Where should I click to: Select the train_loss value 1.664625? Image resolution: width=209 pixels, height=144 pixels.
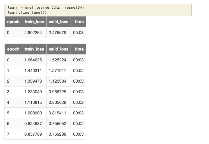coord(33,60)
